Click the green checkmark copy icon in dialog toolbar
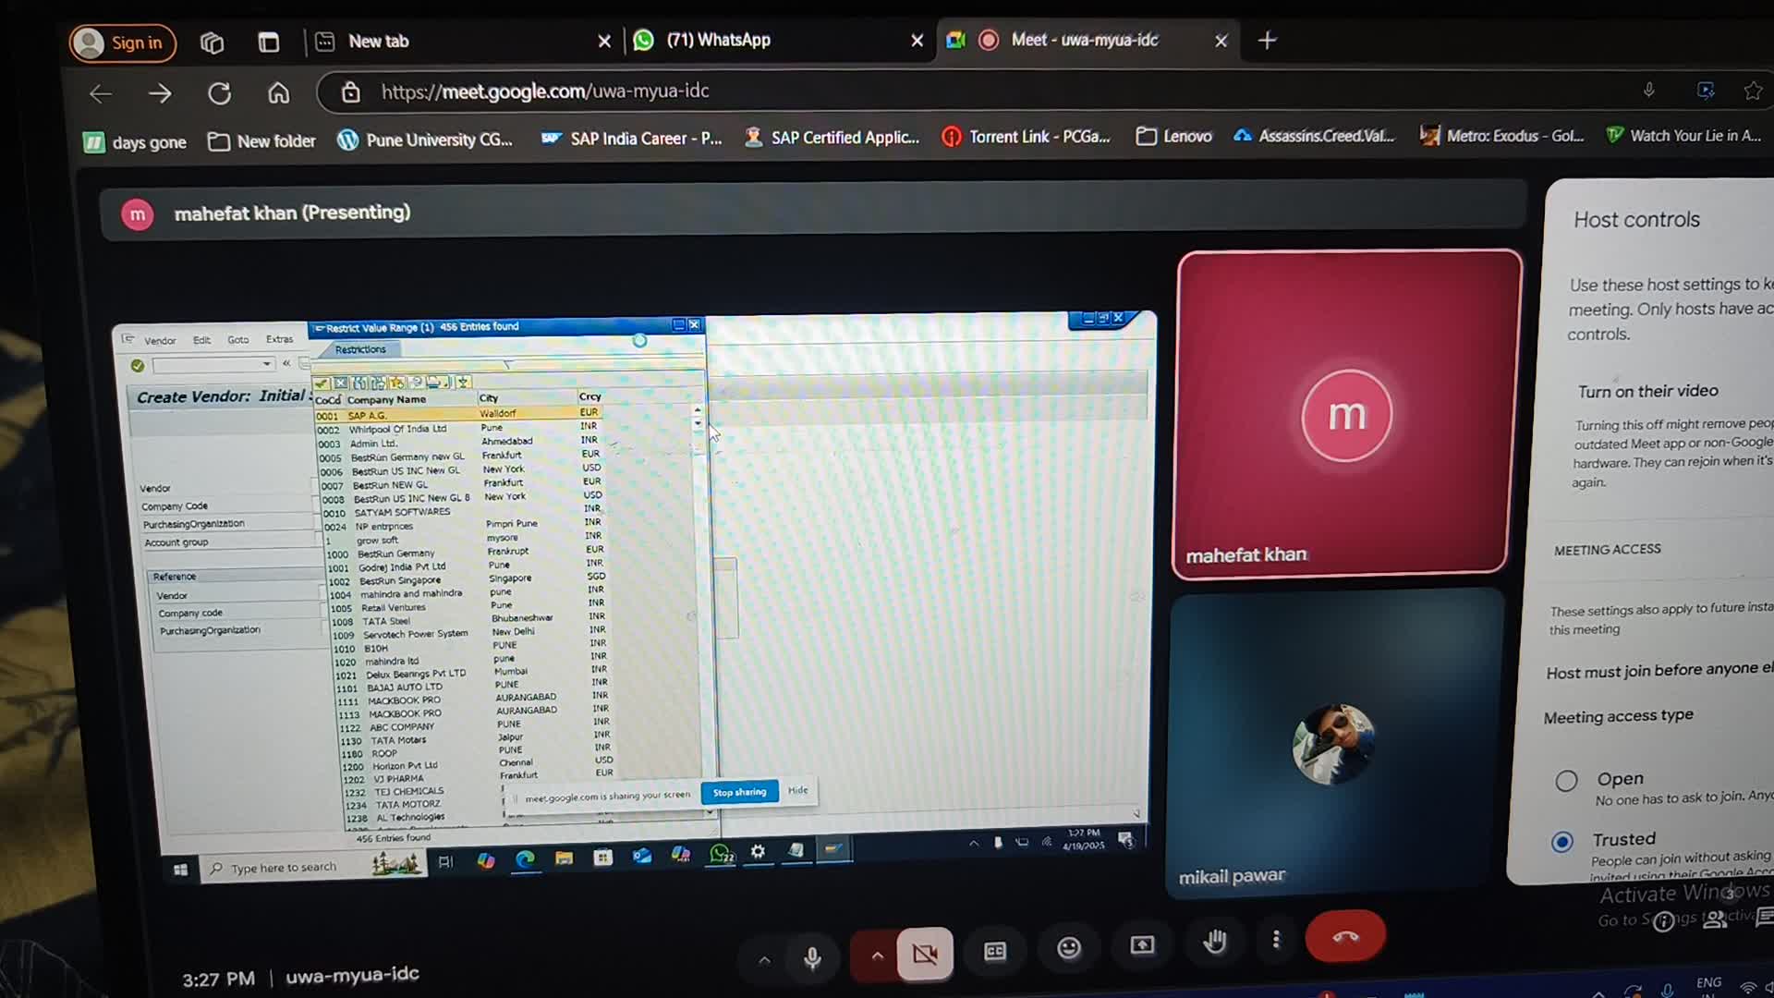 (322, 383)
